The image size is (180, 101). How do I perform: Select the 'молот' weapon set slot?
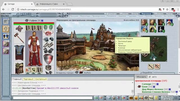click(6, 43)
